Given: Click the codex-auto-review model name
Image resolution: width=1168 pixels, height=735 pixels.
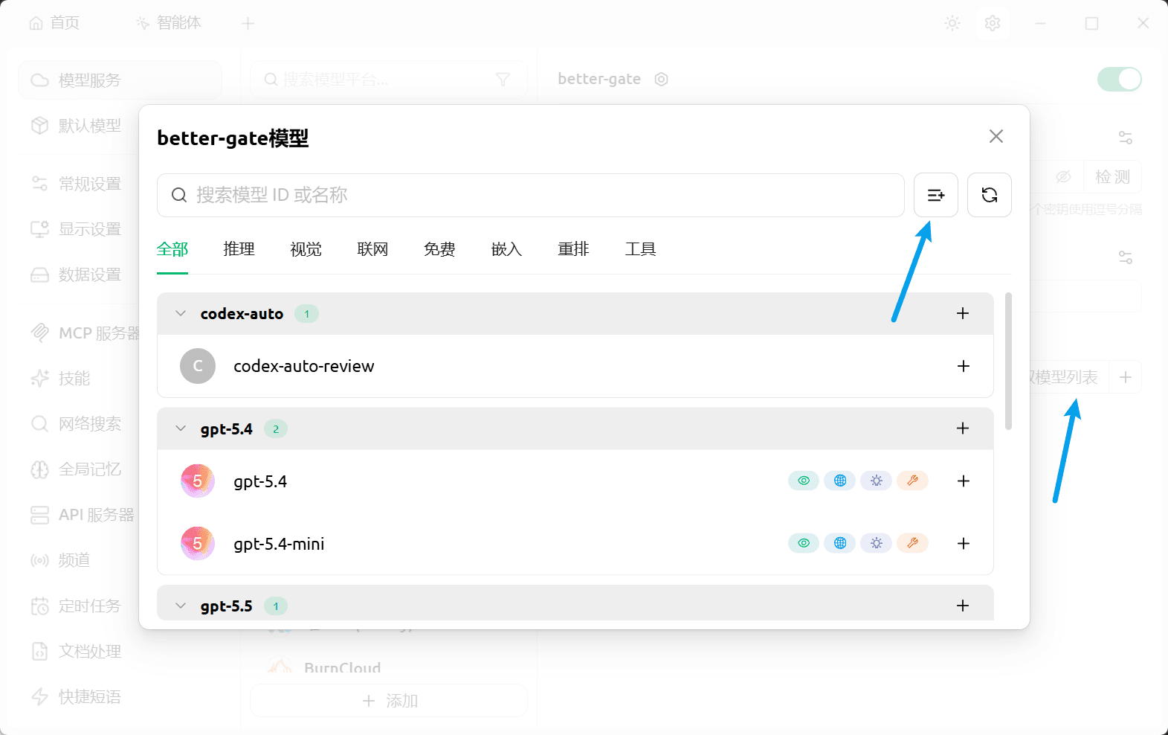Looking at the screenshot, I should point(304,366).
